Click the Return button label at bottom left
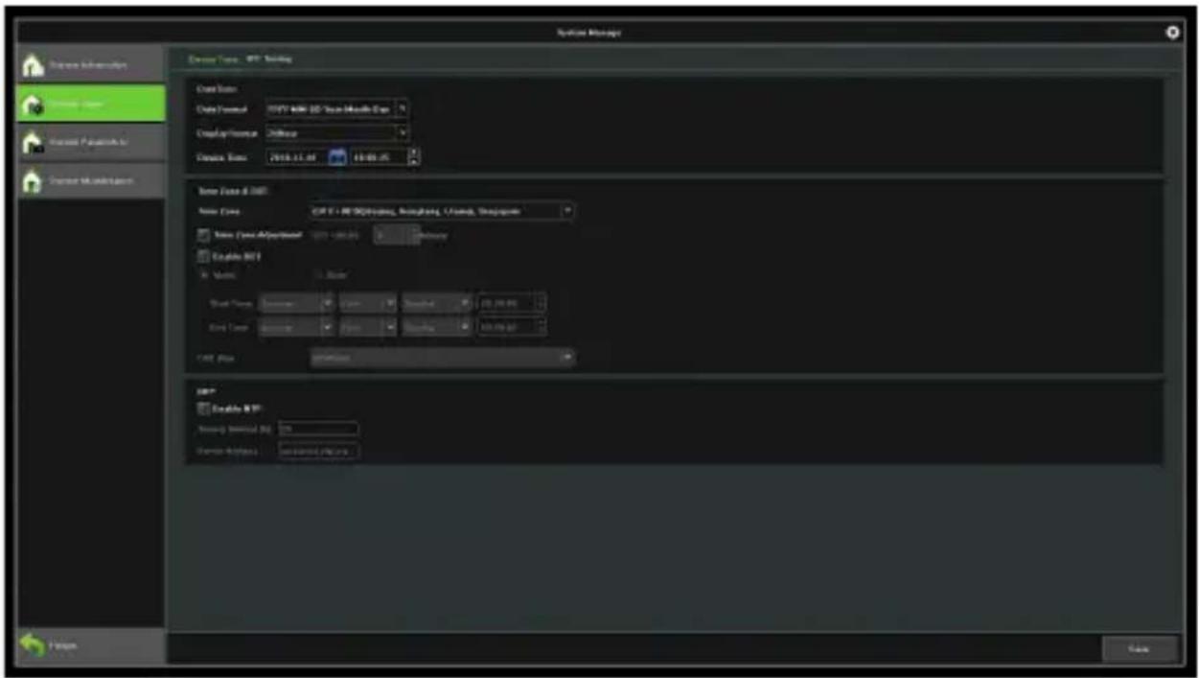Screen dimensions: 1199x678 (63, 648)
